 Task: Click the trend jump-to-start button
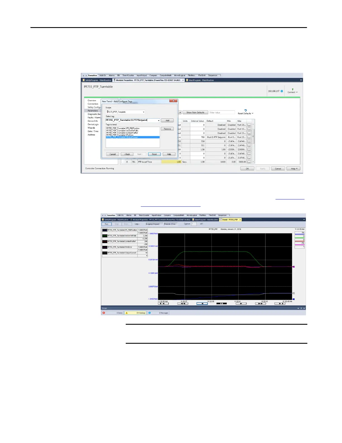click(x=163, y=303)
